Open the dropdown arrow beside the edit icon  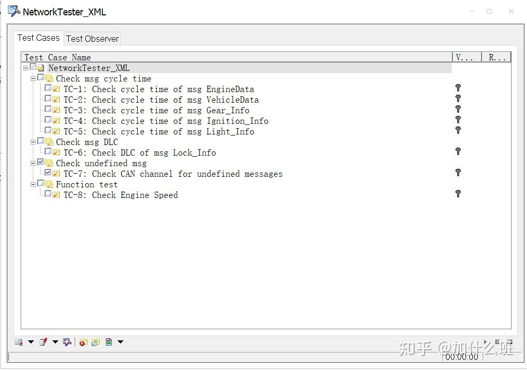click(x=55, y=342)
